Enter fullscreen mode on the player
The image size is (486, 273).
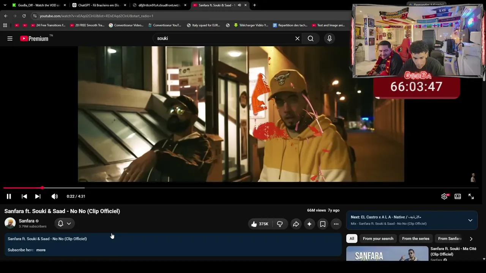(x=471, y=196)
